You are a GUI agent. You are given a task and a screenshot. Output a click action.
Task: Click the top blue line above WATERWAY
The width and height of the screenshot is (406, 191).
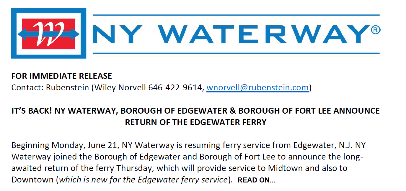coord(236,15)
